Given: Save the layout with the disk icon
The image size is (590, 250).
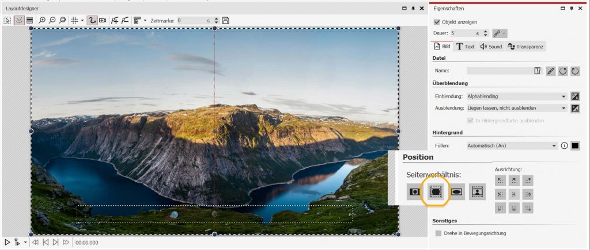Looking at the screenshot, I should [x=225, y=20].
